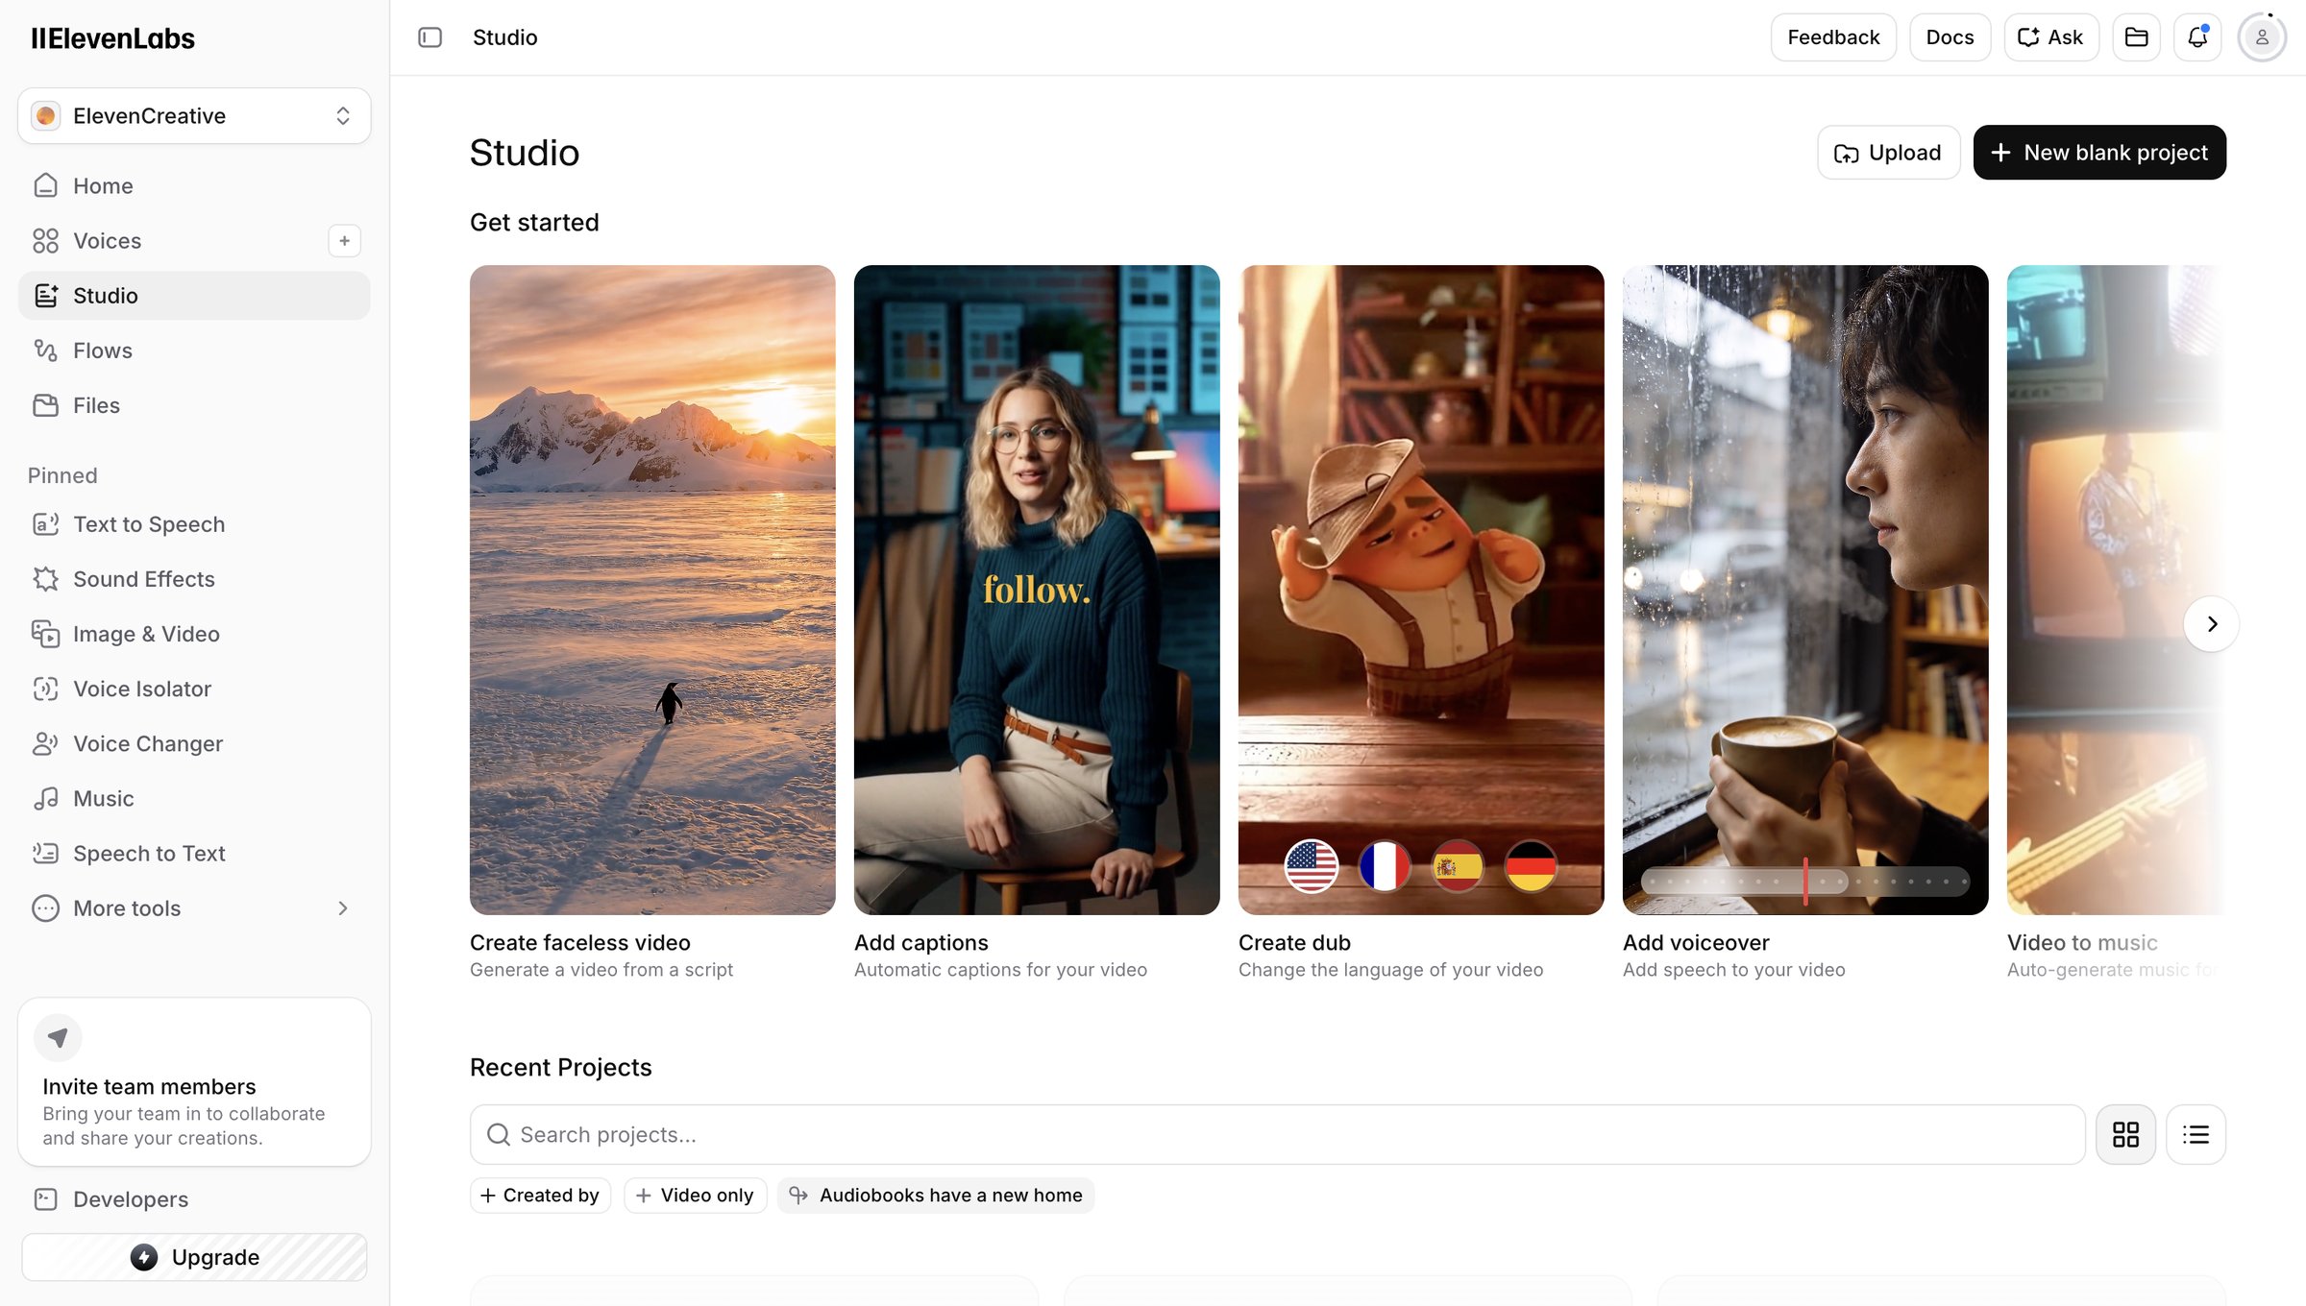Switch to grid view of projects
This screenshot has height=1306, width=2306.
coord(2125,1134)
